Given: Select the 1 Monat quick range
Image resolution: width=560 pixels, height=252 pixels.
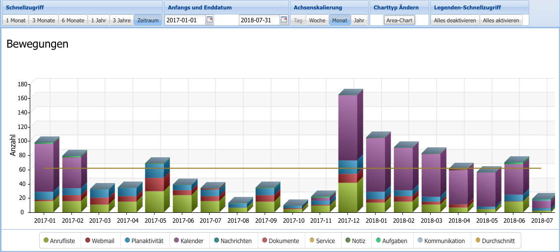Looking at the screenshot, I should coord(15,20).
